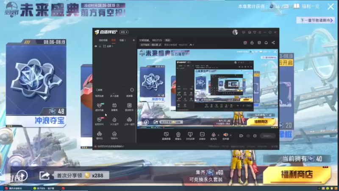Expand the next chapter arrow 下一章节敬请期待
The height and width of the screenshot is (191, 339).
point(316,20)
